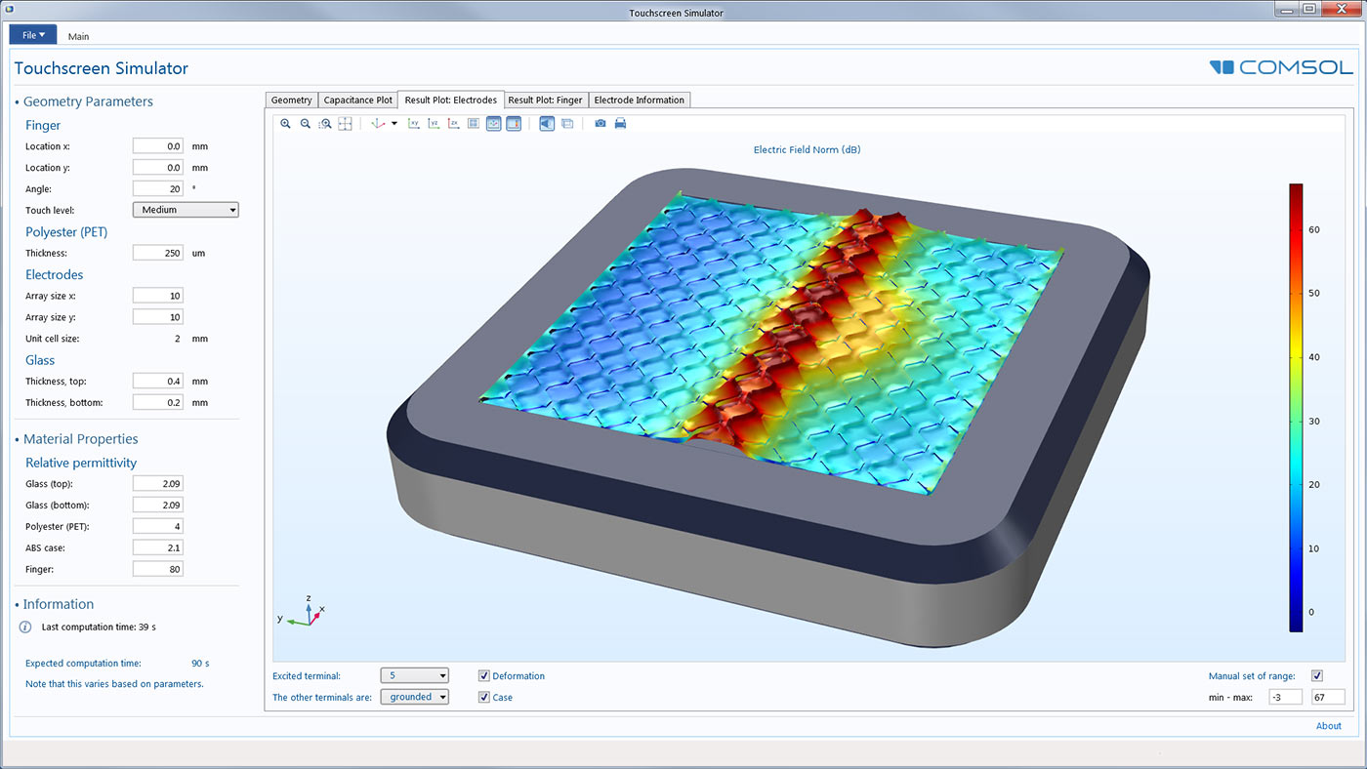Open the File menu button
The width and height of the screenshot is (1367, 769).
coord(33,35)
